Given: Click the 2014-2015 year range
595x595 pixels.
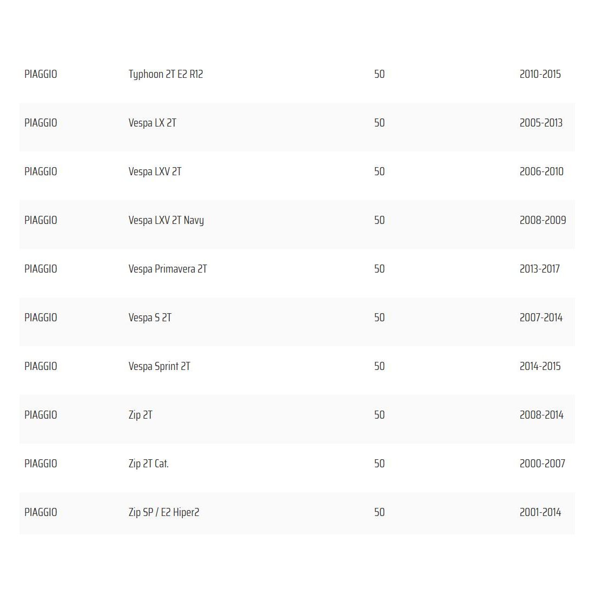Looking at the screenshot, I should tap(540, 366).
